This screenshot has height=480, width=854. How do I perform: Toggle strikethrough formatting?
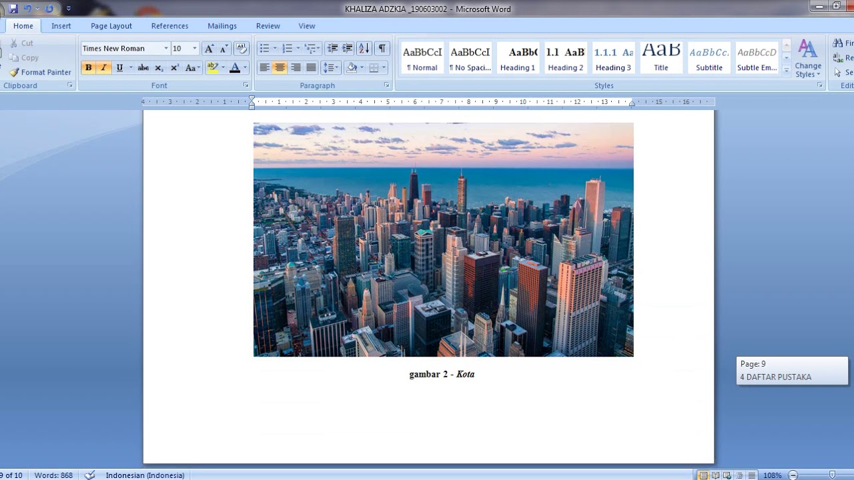coord(143,68)
